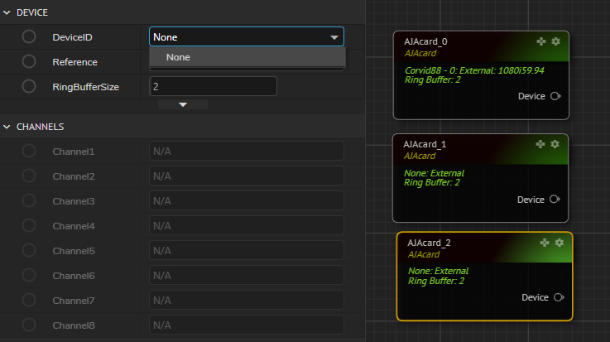Select the AJAcard_0 node title

point(425,41)
